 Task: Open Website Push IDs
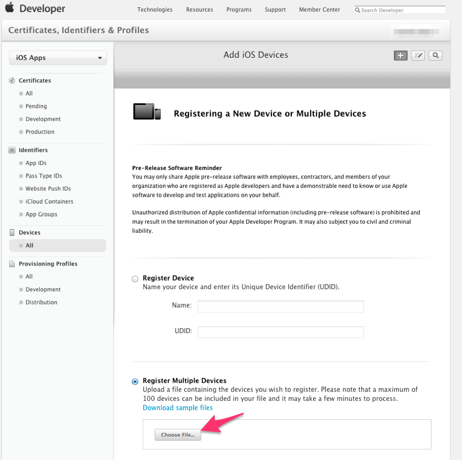point(48,189)
